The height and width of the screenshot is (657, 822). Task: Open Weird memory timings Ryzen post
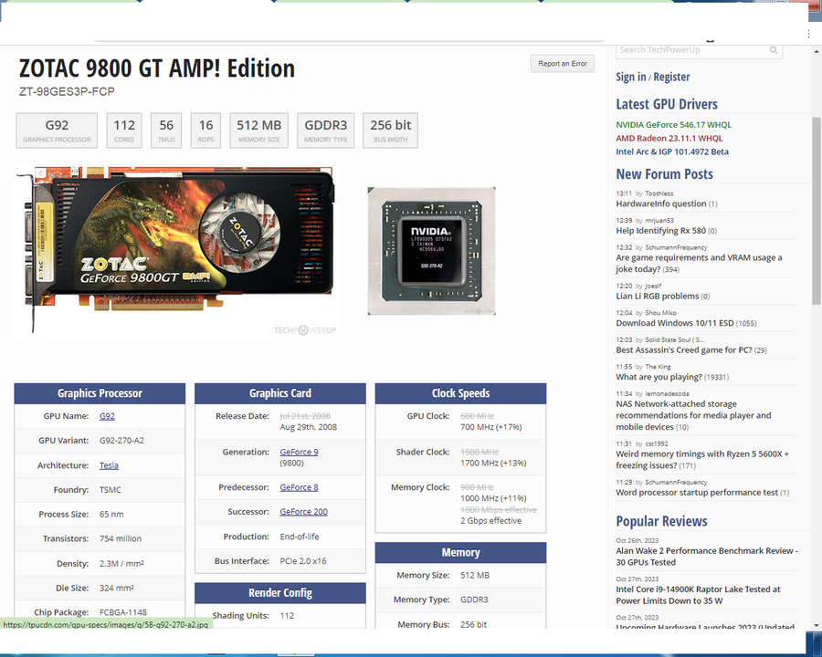[x=702, y=460]
